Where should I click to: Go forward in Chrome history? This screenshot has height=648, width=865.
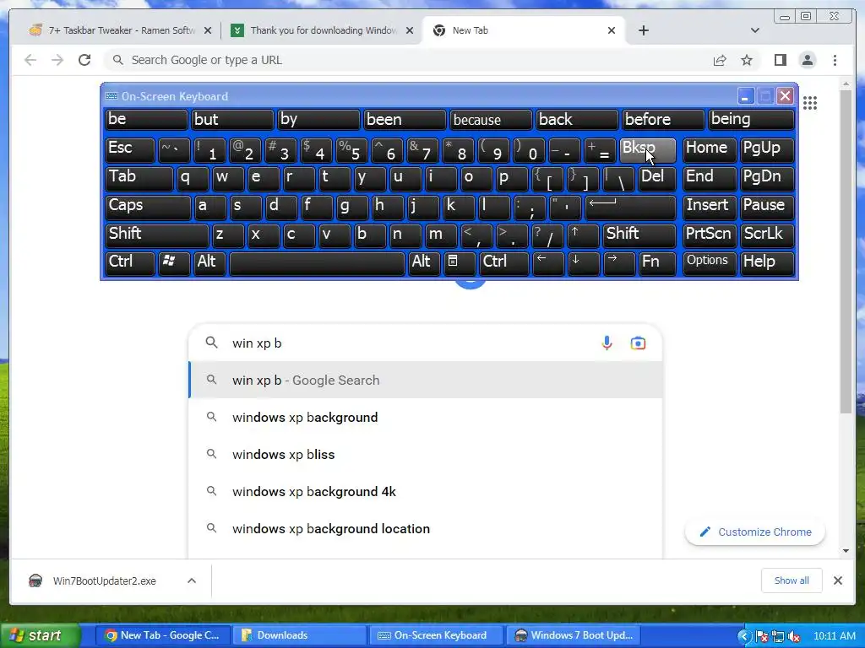coord(57,60)
